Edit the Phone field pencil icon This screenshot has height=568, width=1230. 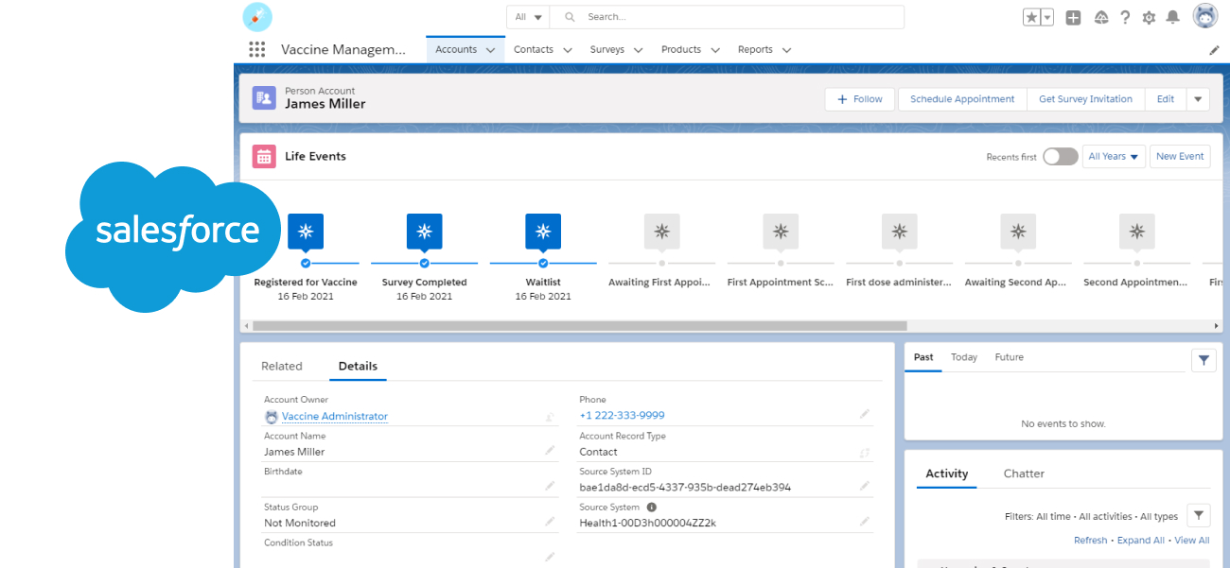coord(864,414)
